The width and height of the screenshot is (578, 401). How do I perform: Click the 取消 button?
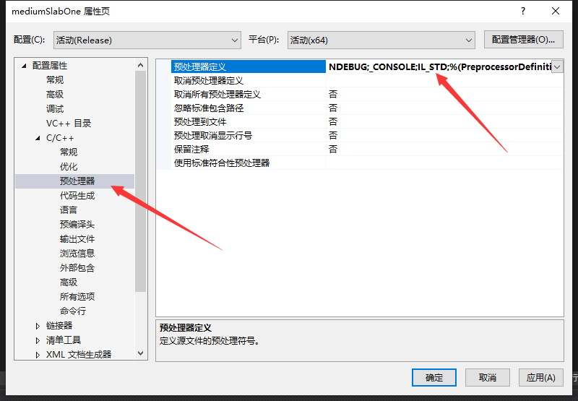point(487,377)
